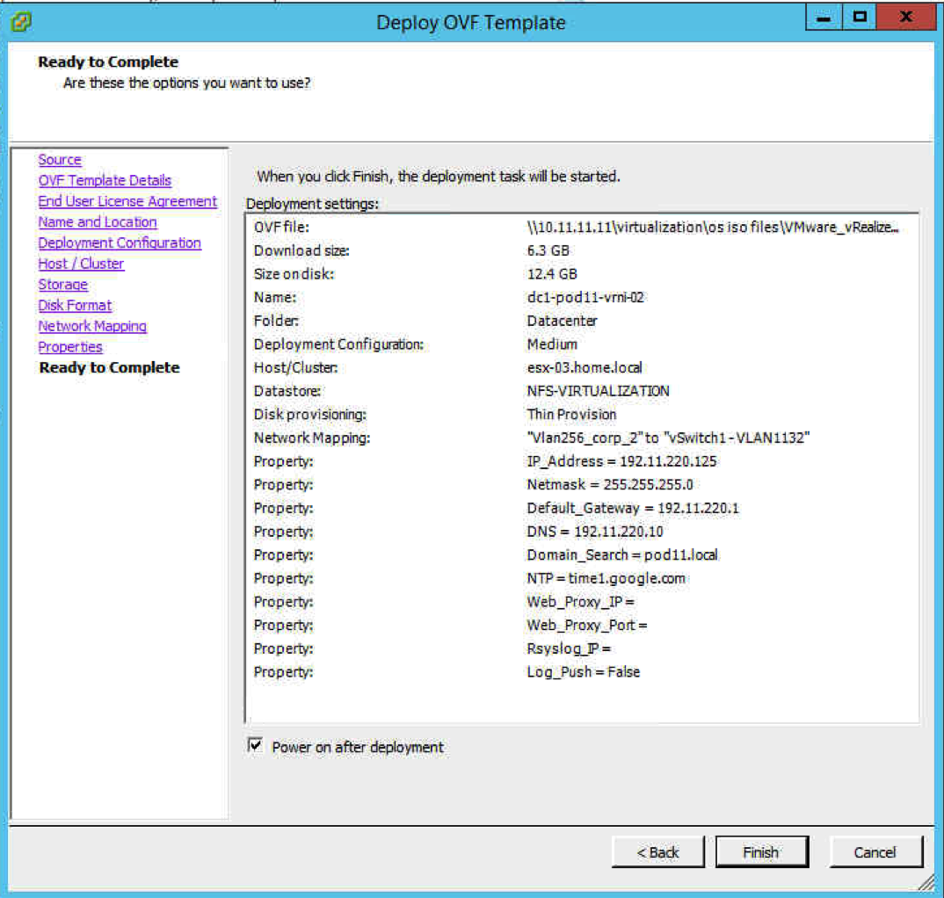Go to OVF Template Details step
Image resolution: width=944 pixels, height=898 pixels.
(x=105, y=180)
